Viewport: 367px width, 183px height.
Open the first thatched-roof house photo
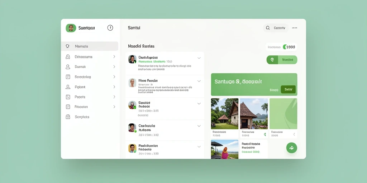(225, 114)
